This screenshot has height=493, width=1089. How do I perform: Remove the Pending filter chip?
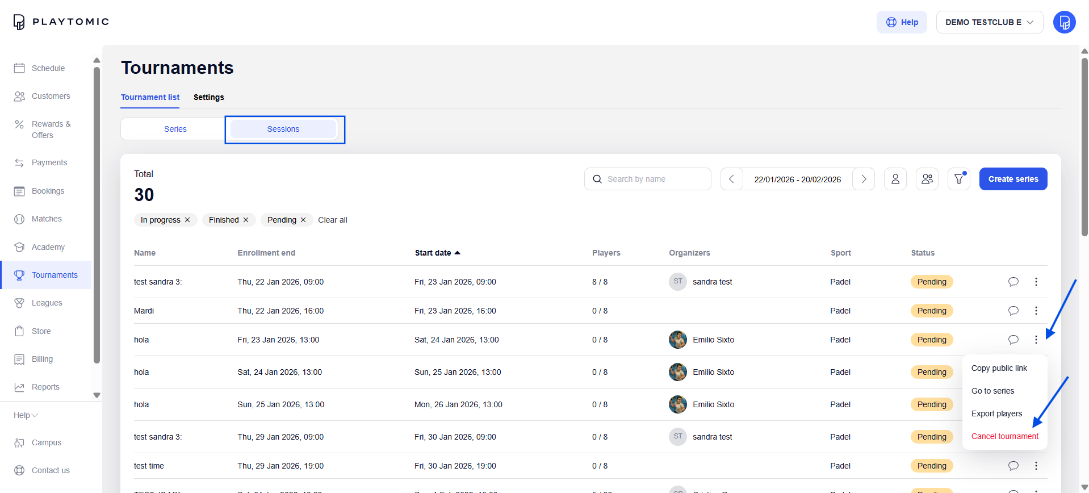tap(303, 220)
